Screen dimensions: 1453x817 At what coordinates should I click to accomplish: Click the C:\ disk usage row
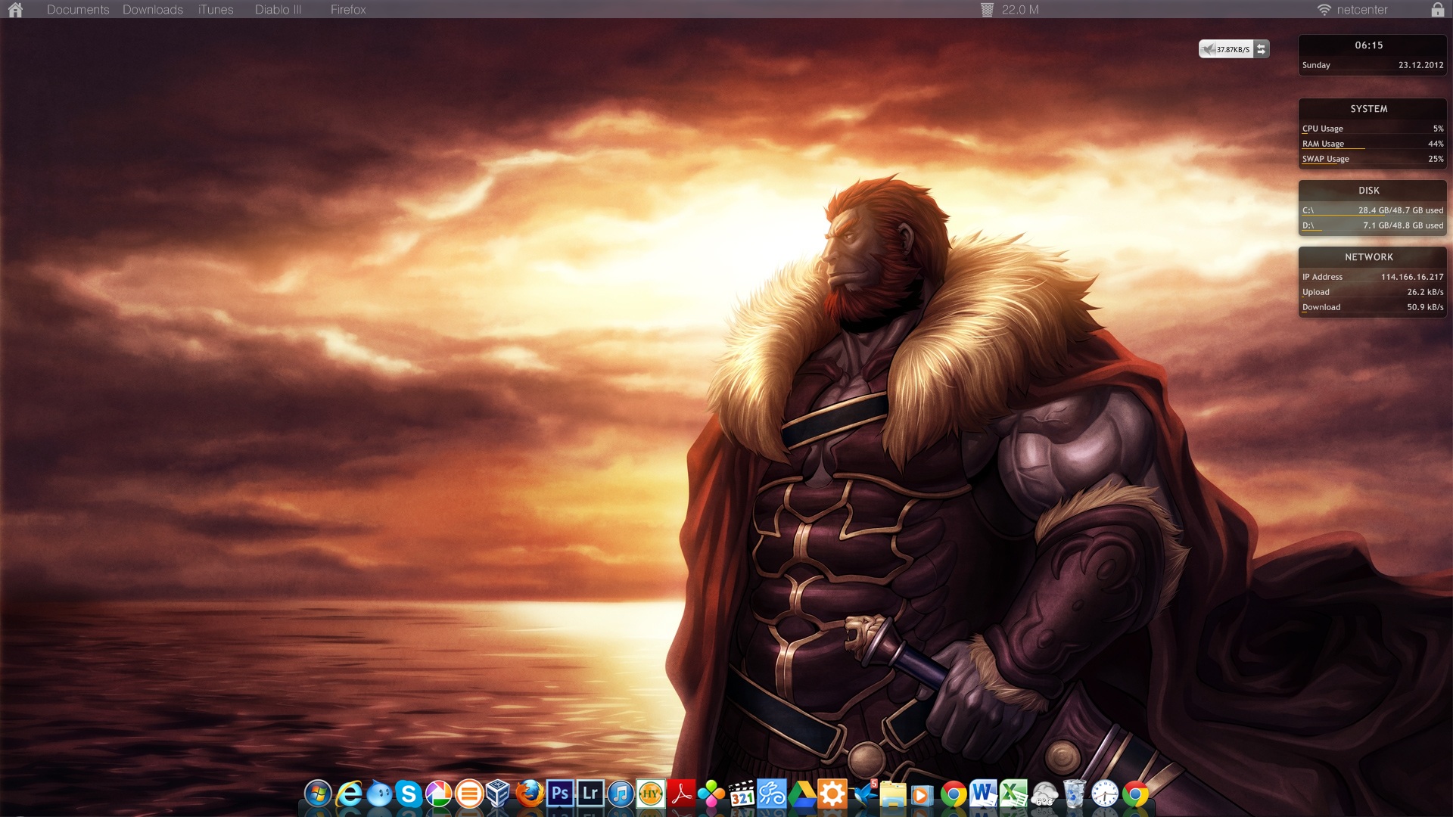pyautogui.click(x=1373, y=210)
